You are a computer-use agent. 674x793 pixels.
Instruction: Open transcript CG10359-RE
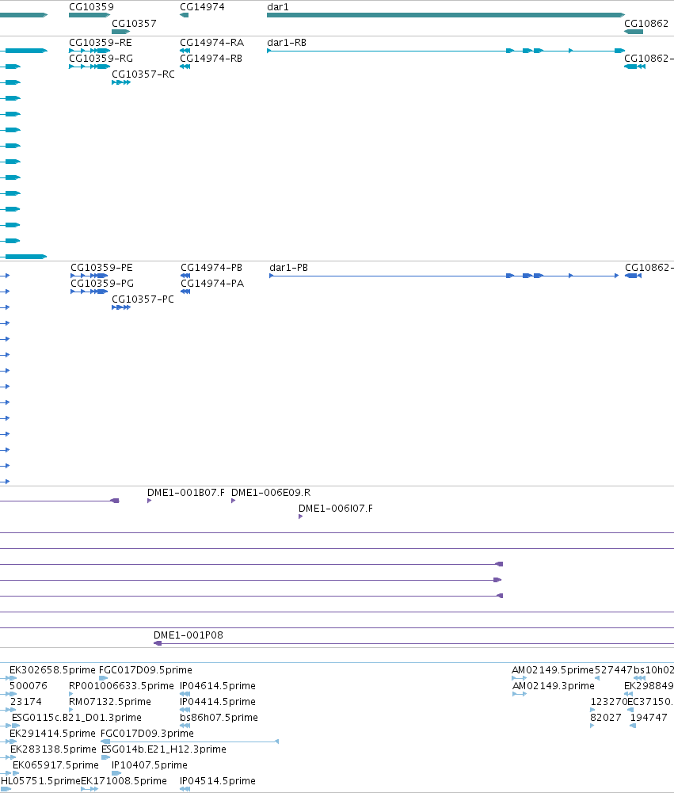click(x=101, y=43)
